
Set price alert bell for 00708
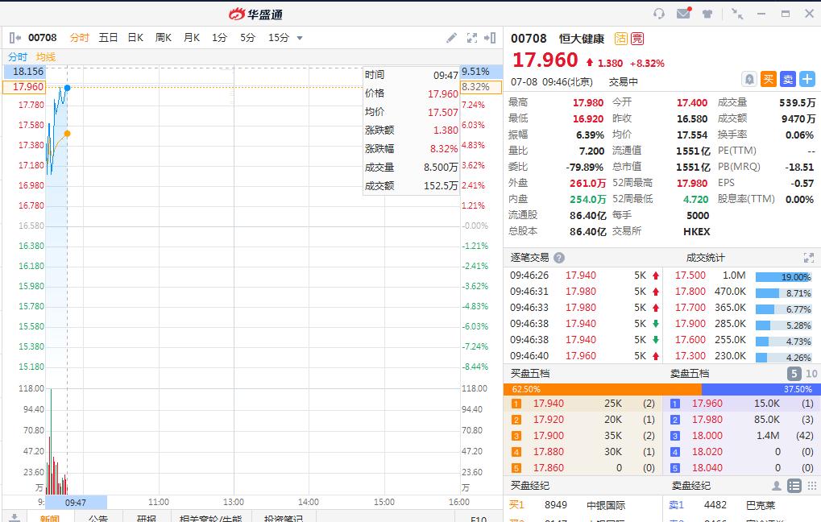[x=749, y=79]
